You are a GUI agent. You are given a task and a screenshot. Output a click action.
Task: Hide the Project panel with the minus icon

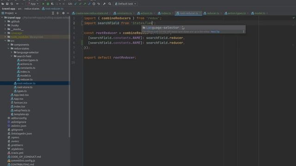tap(68, 13)
